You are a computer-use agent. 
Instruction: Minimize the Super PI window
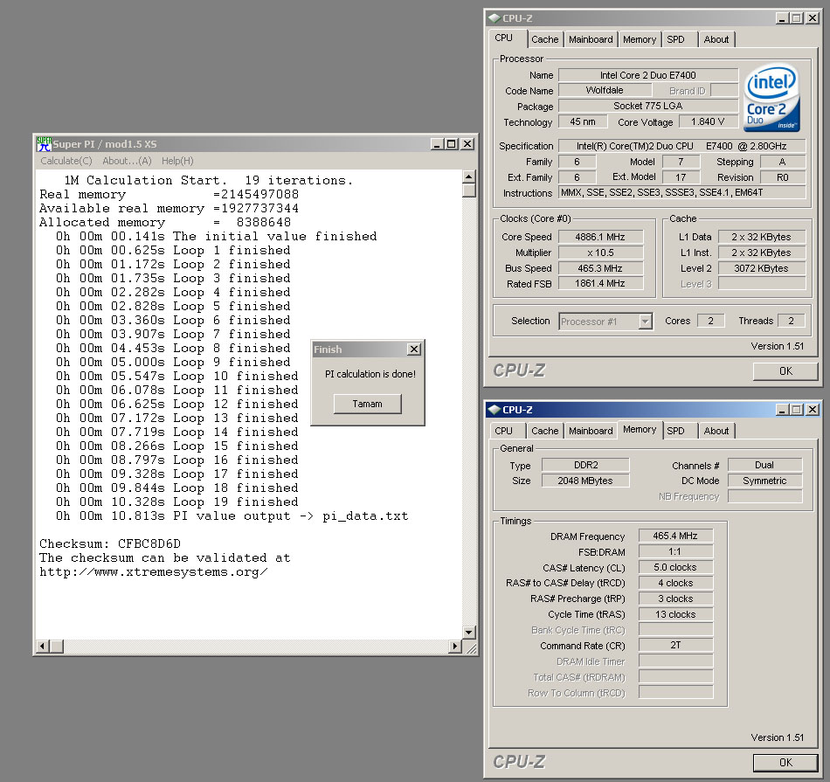click(437, 144)
